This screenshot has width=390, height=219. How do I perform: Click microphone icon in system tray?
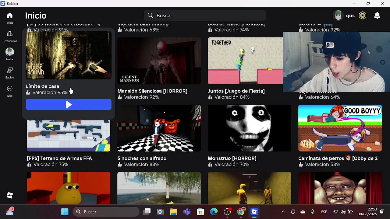pos(313,212)
